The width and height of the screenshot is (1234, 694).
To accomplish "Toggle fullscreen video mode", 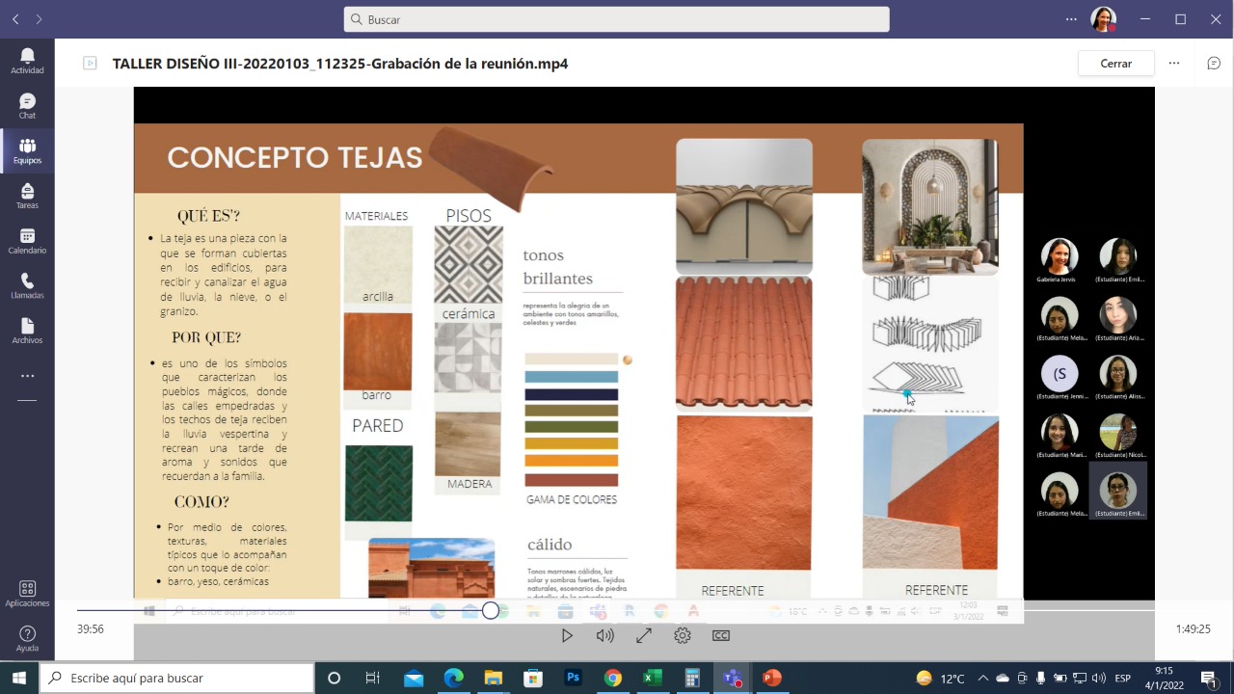I will 643,635.
